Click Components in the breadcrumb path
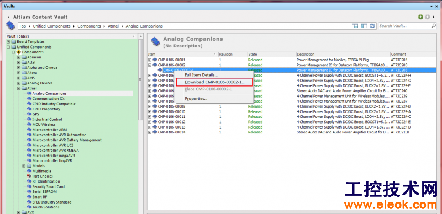442x214 pixels. (x=89, y=26)
